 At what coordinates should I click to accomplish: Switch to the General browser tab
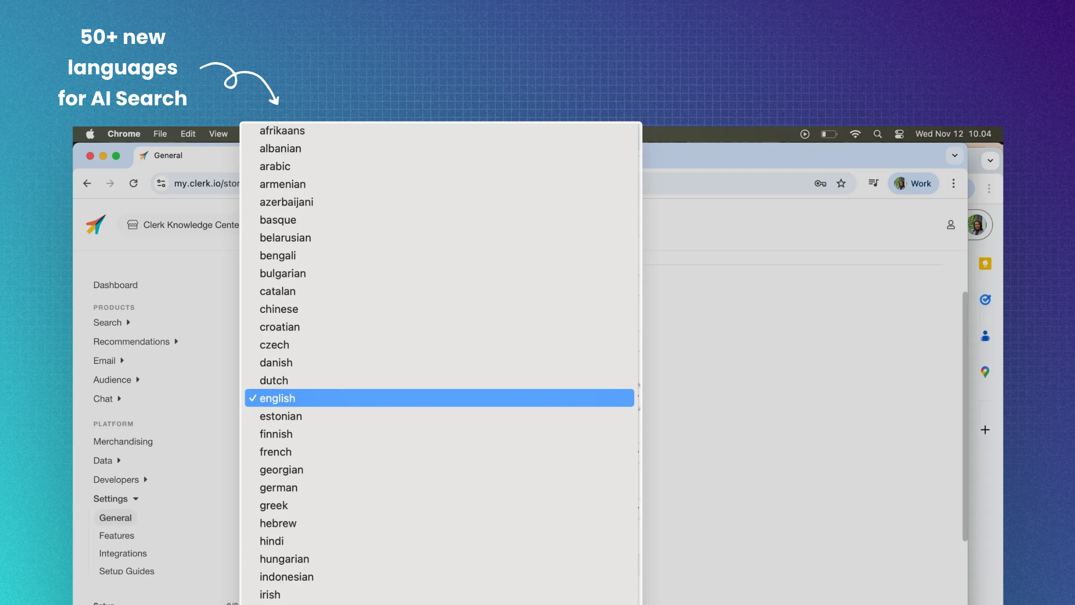[168, 156]
